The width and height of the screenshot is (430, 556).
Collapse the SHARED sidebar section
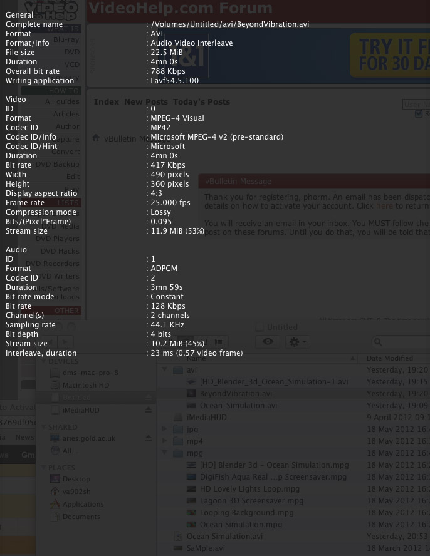(44, 426)
